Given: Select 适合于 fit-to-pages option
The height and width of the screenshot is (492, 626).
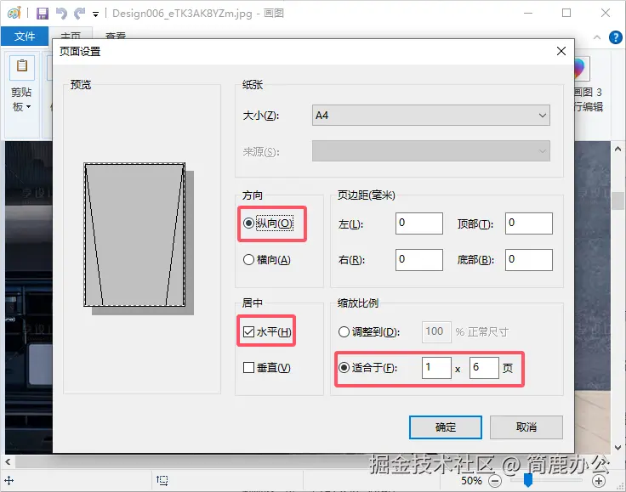Looking at the screenshot, I should tap(367, 368).
